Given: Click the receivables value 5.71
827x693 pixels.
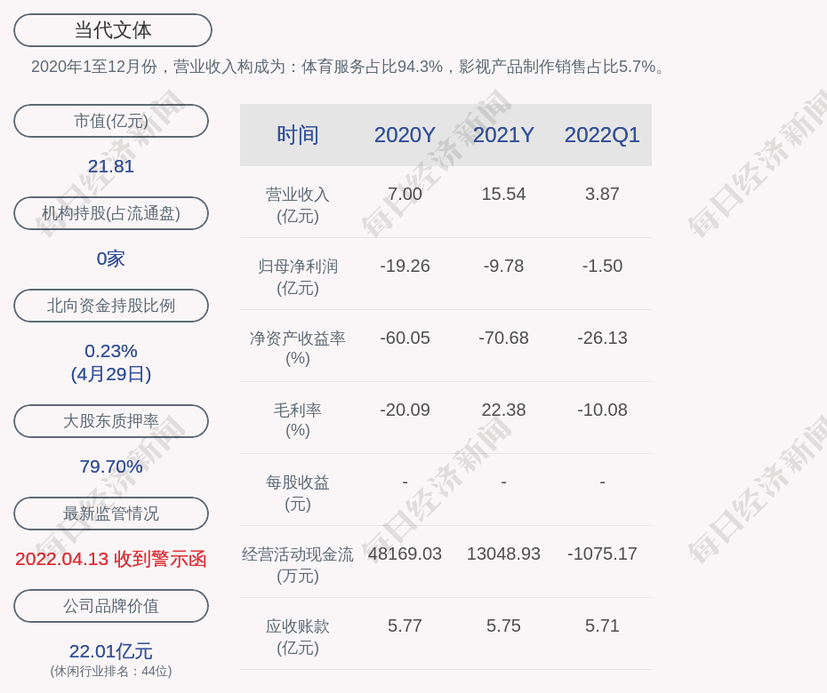Looking at the screenshot, I should 602,625.
